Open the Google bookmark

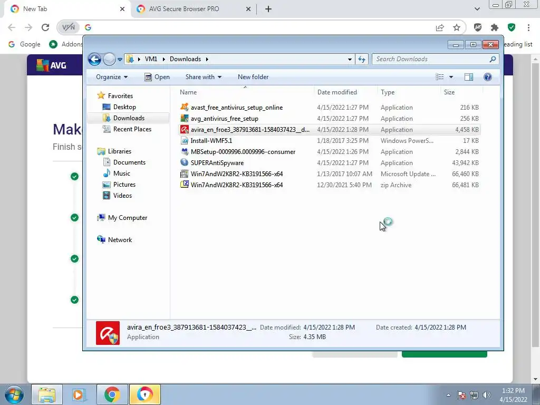tap(24, 44)
